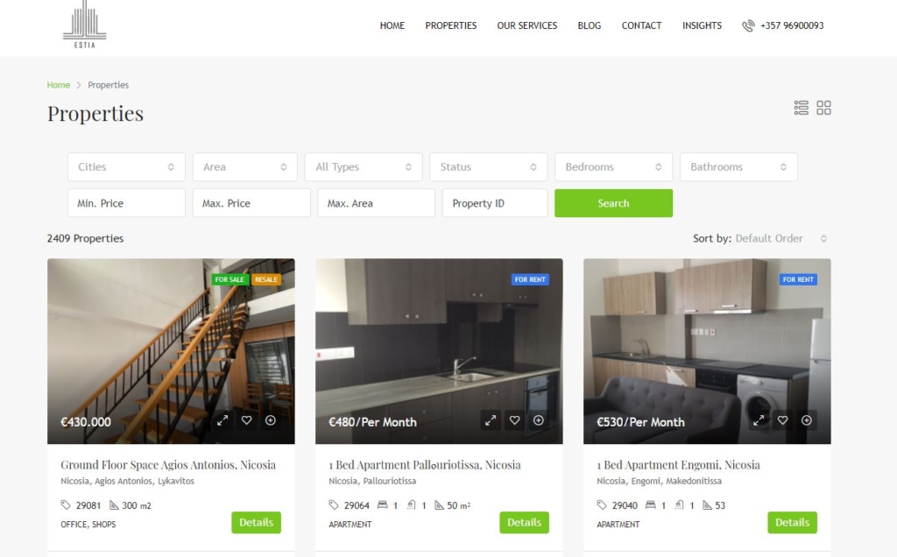Add €480/Per Month apartment to compare
897x557 pixels.
coord(539,420)
